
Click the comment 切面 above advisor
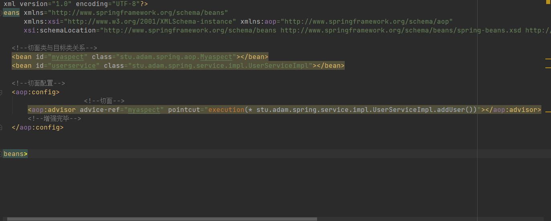104,101
